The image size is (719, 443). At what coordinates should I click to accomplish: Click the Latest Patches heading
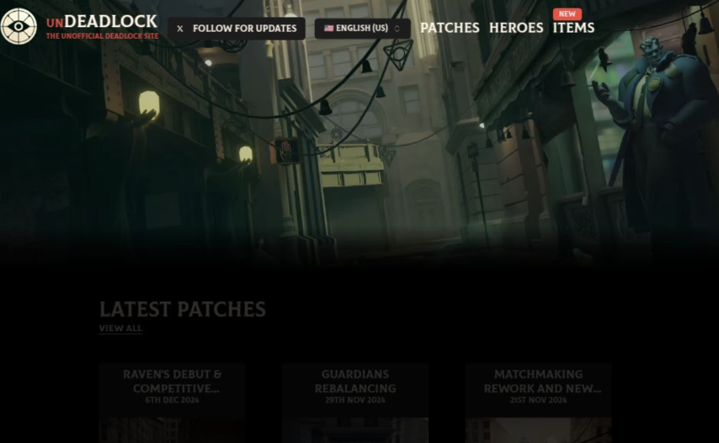[x=183, y=310]
